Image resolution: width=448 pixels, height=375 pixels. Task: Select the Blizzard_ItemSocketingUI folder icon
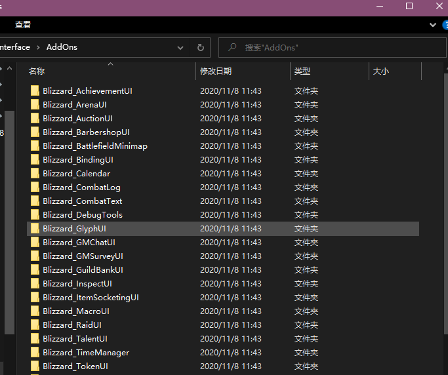(35, 297)
